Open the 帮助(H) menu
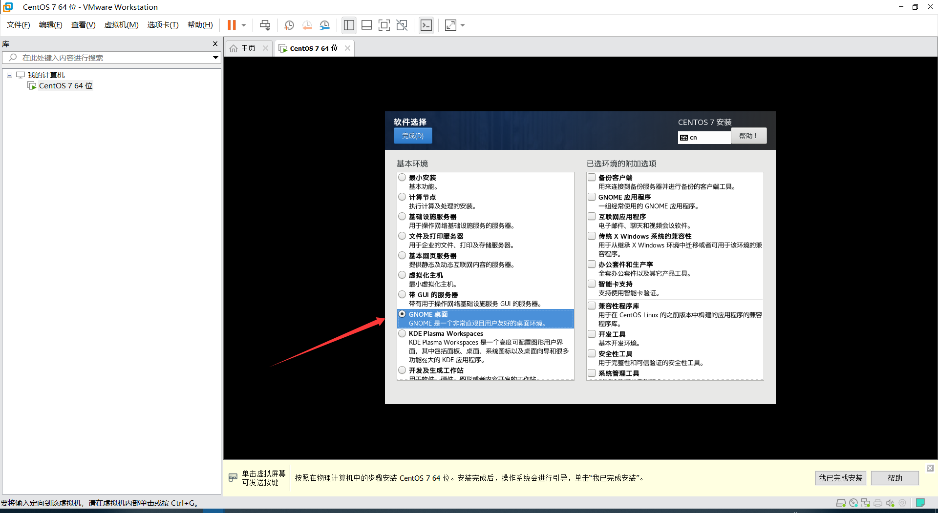 [200, 25]
